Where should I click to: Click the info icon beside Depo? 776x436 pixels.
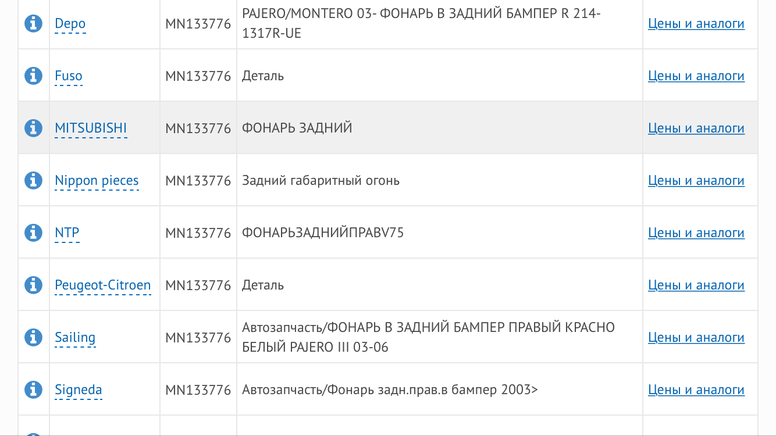coord(34,23)
